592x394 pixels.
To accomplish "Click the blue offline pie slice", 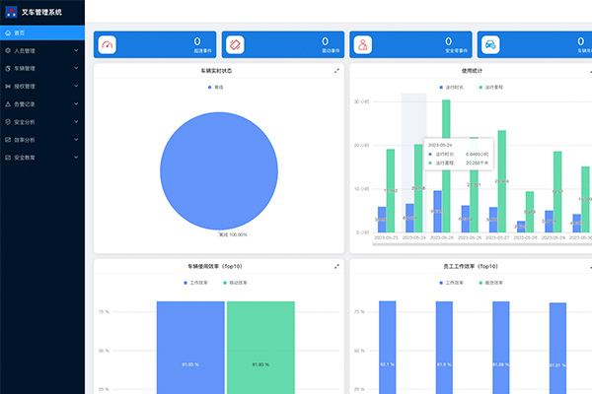I will 219,170.
